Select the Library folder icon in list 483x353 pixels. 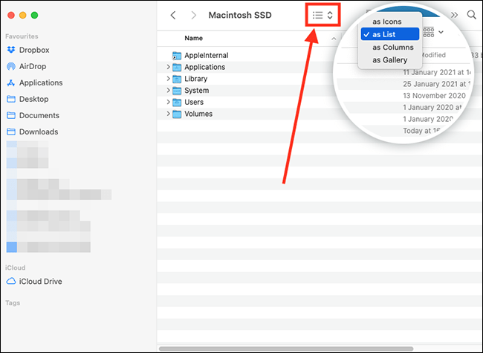177,79
